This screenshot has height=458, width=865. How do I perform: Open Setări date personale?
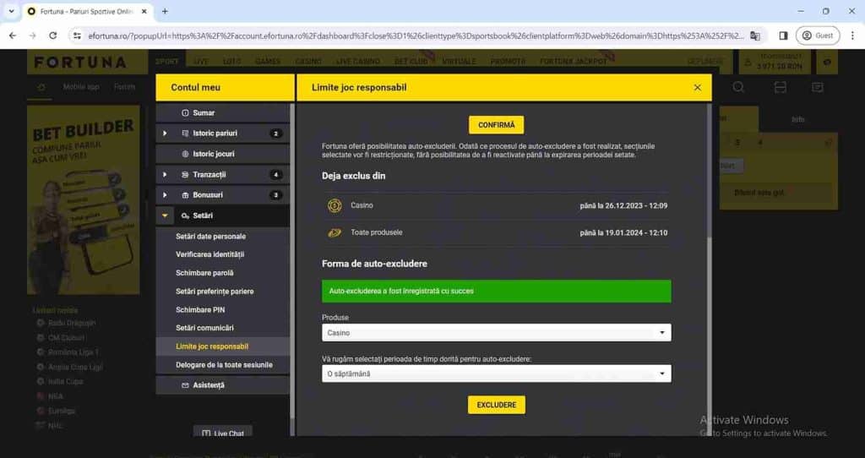210,236
